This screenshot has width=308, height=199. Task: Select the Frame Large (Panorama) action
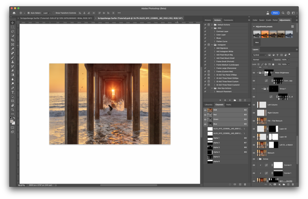coord(226,68)
